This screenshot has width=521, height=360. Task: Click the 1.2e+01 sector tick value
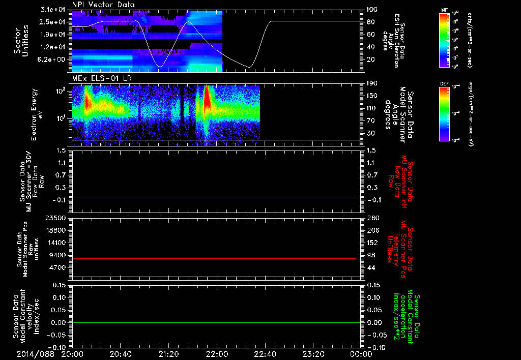[53, 47]
